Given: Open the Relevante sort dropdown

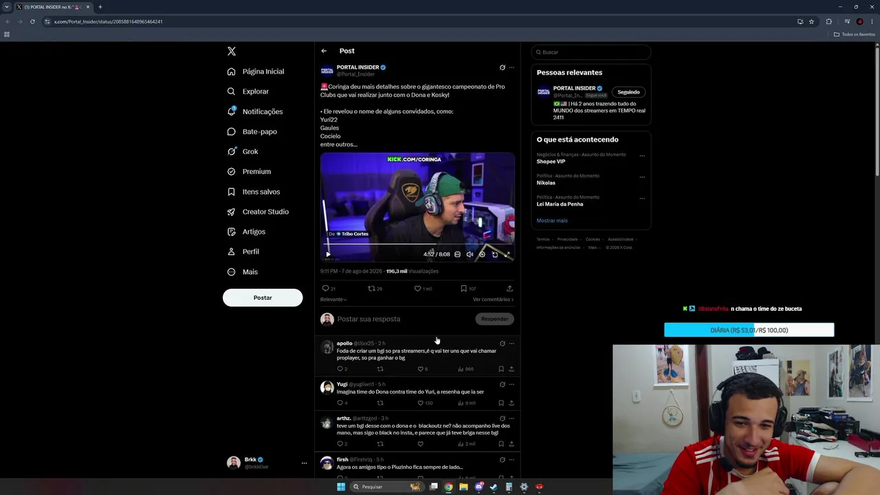Looking at the screenshot, I should [333, 300].
